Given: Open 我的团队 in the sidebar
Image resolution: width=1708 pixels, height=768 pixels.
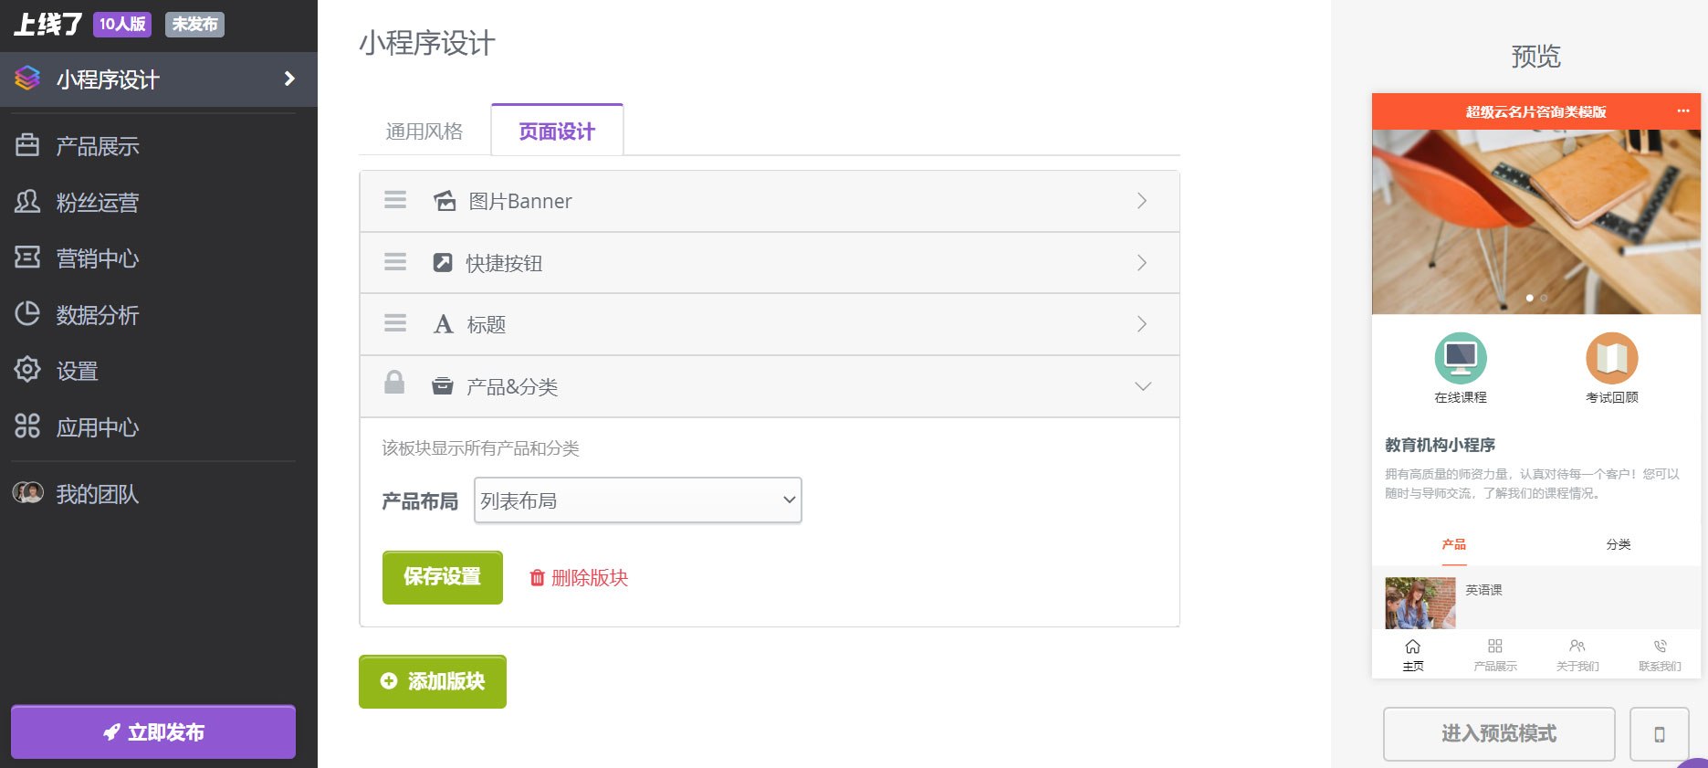Looking at the screenshot, I should tap(96, 494).
